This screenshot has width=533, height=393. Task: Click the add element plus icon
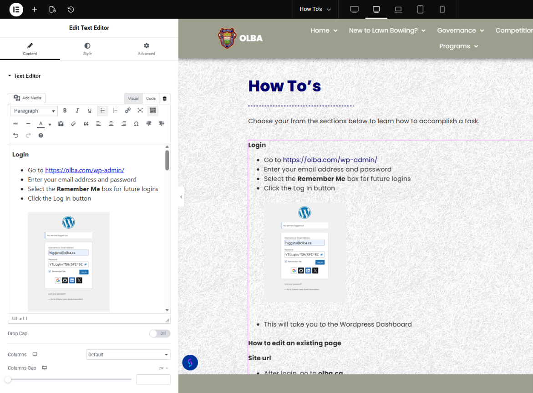point(35,9)
